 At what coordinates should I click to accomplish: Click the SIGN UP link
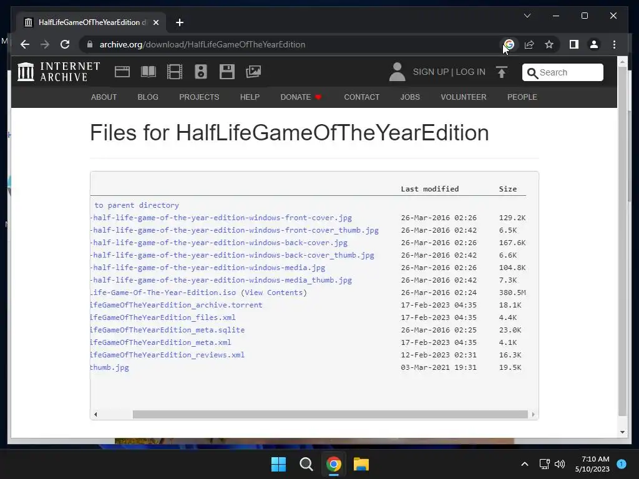tap(431, 72)
